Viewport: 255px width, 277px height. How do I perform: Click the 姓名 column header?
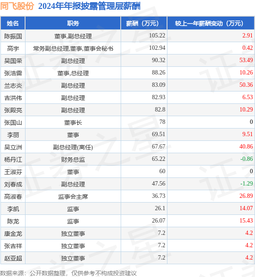[x=13, y=23]
